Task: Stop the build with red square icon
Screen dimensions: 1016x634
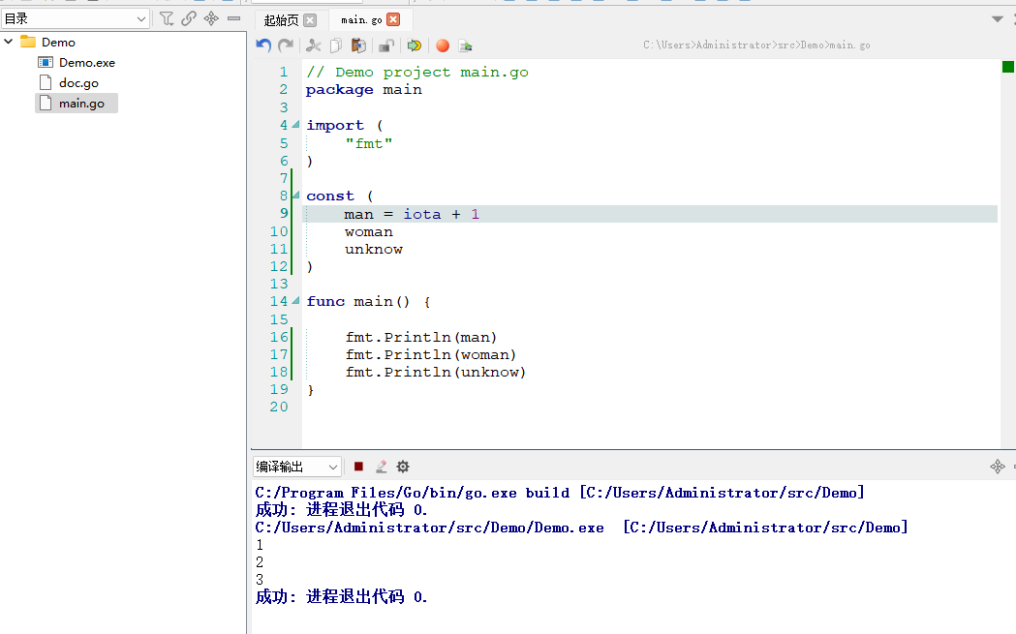Action: [358, 467]
